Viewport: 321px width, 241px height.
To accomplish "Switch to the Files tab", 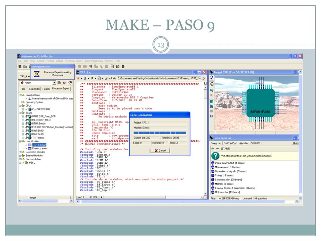I will pos(23,89).
